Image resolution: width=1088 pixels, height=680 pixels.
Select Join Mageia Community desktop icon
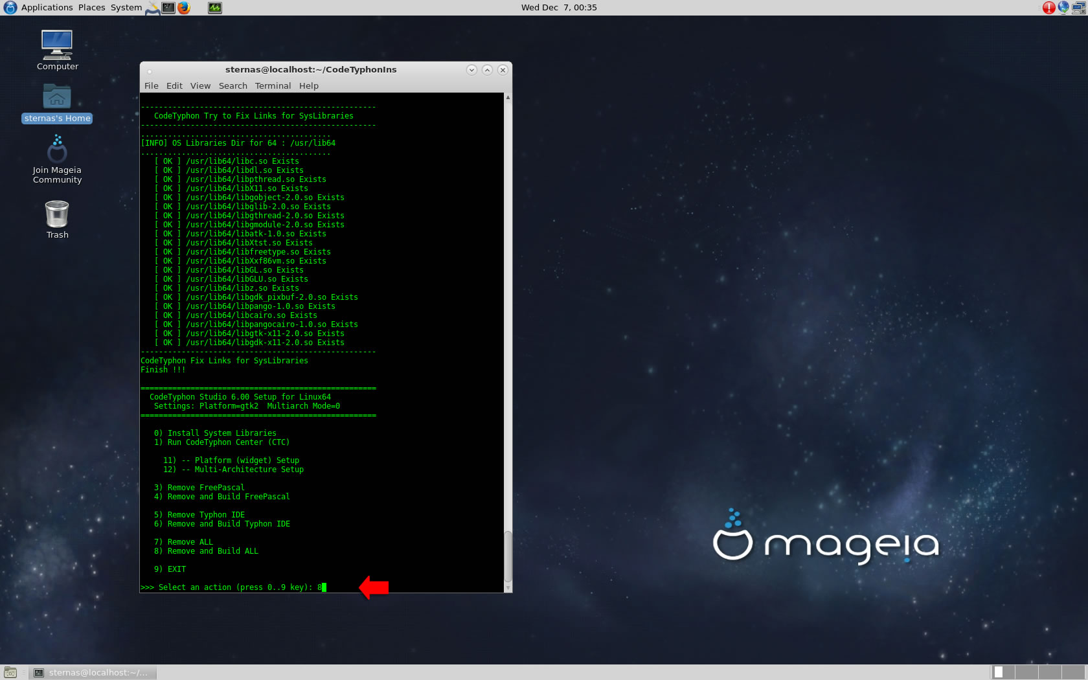pyautogui.click(x=57, y=159)
